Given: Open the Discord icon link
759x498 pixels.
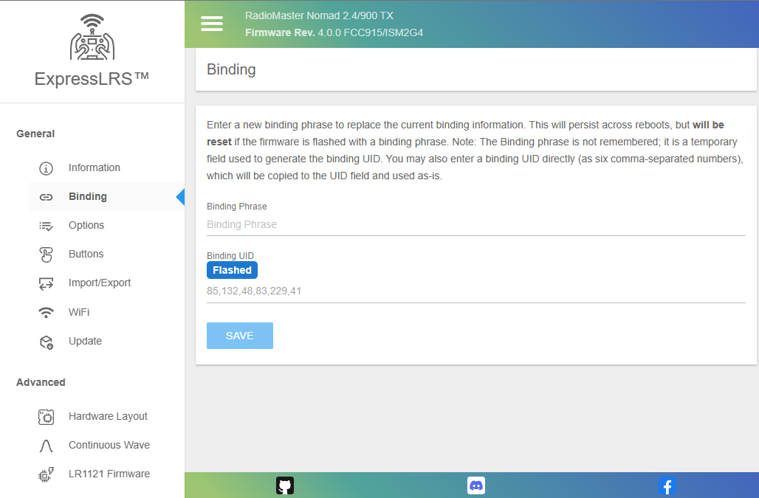Looking at the screenshot, I should point(476,485).
